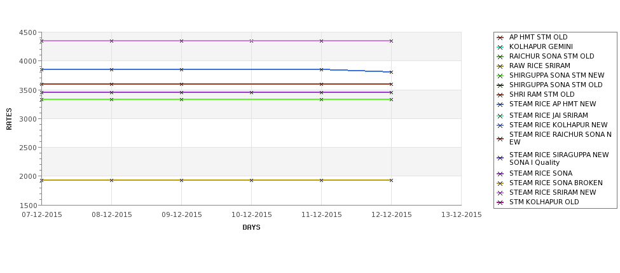Click the KOLHAPUR GEMINI legend marker
620x273 pixels.
[500, 47]
